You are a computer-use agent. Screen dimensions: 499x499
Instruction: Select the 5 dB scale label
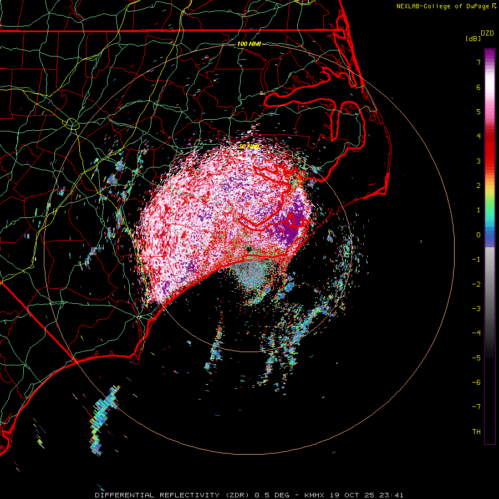[478, 111]
